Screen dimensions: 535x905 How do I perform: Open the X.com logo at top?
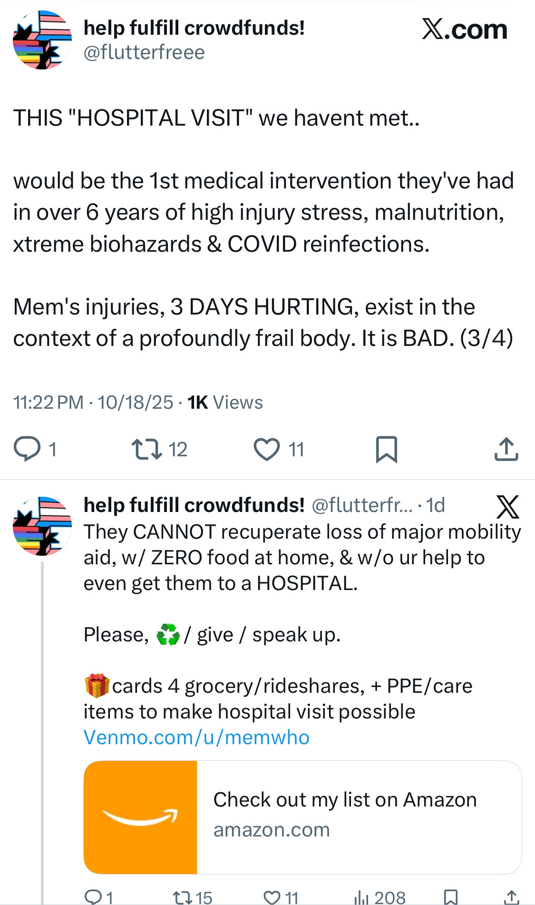[465, 30]
